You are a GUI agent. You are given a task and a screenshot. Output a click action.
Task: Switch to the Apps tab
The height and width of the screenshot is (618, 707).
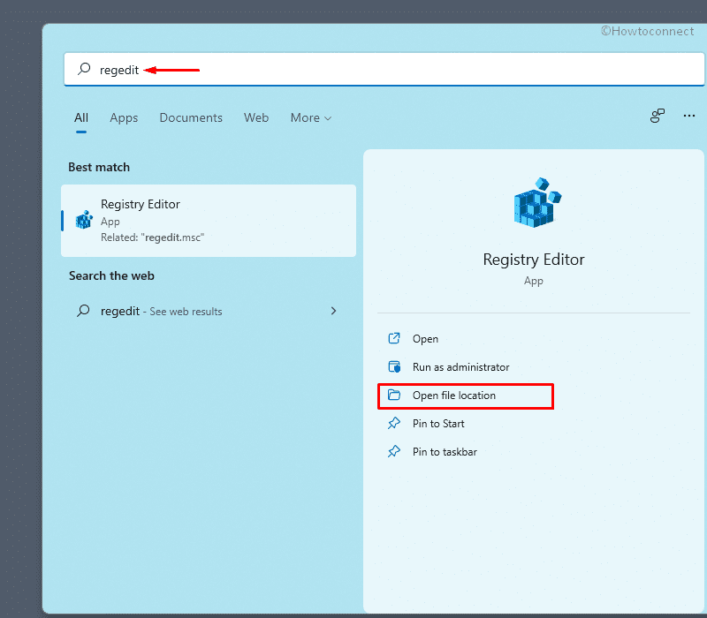[x=124, y=118]
